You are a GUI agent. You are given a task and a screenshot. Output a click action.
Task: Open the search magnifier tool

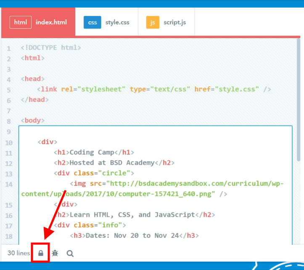click(x=70, y=253)
